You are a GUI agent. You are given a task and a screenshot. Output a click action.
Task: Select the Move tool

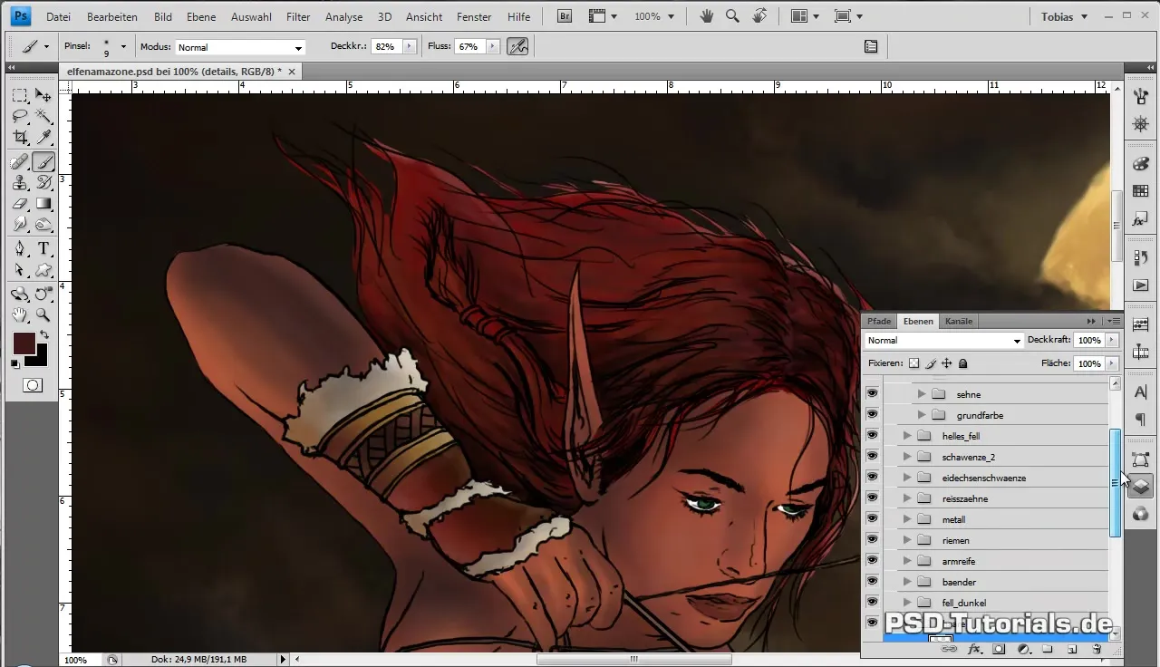[x=43, y=95]
